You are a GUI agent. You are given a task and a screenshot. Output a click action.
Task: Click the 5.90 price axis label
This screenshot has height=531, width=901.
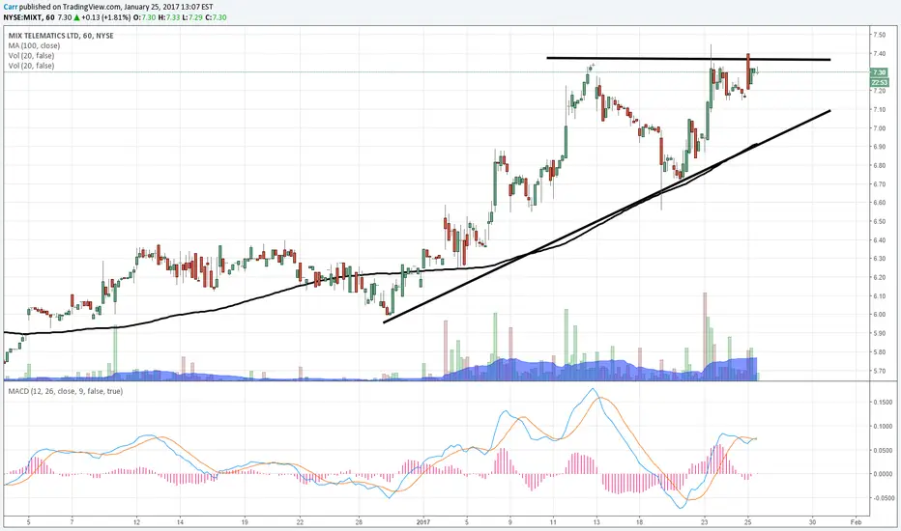[x=879, y=333]
